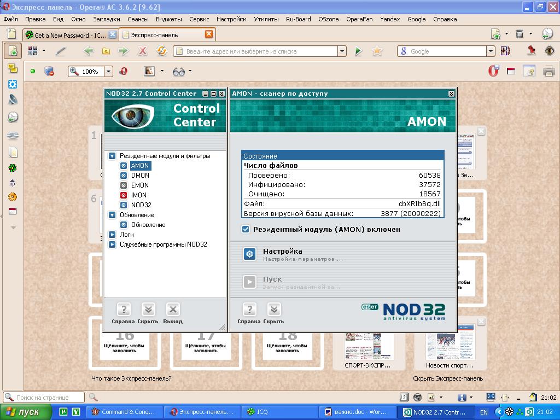Open the address bar dropdown
The image size is (560, 420).
pyautogui.click(x=342, y=51)
